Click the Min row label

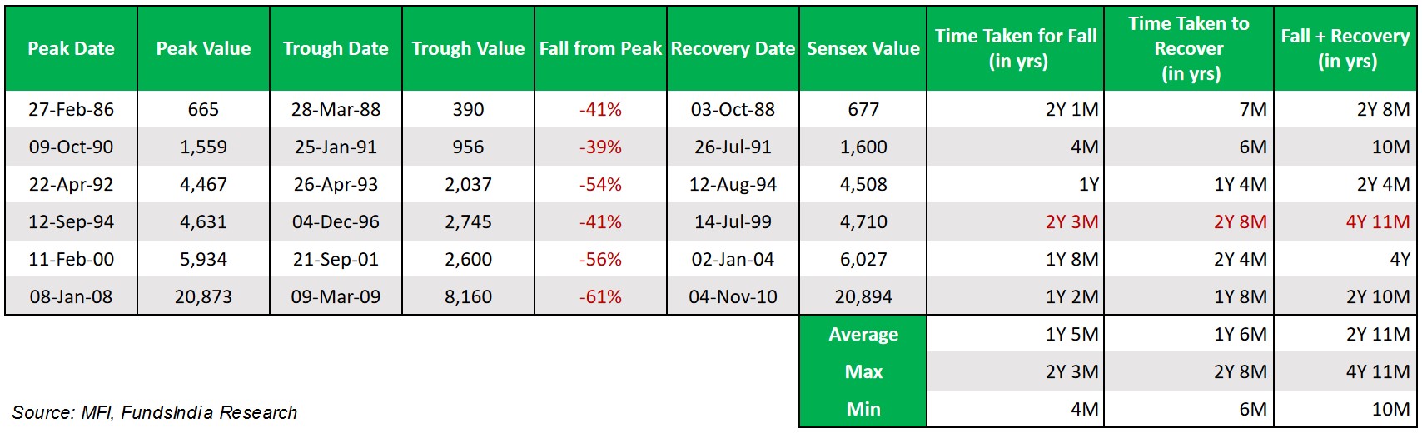863,409
